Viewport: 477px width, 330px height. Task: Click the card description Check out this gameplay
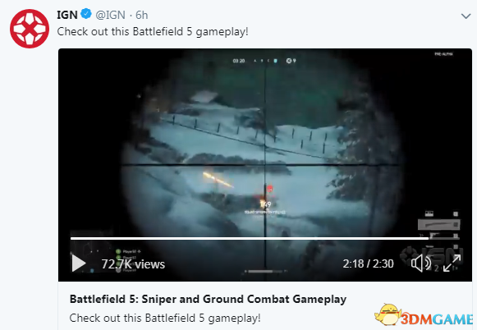click(x=165, y=319)
